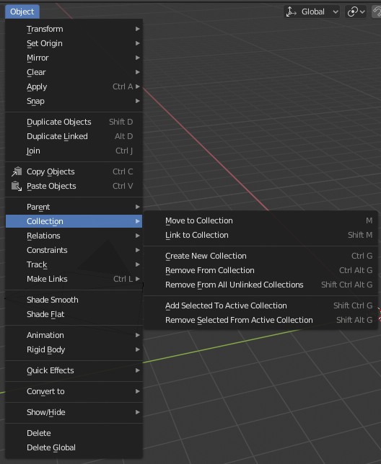381x464 pixels.
Task: Click the transform orientation axes icon
Action: click(292, 12)
